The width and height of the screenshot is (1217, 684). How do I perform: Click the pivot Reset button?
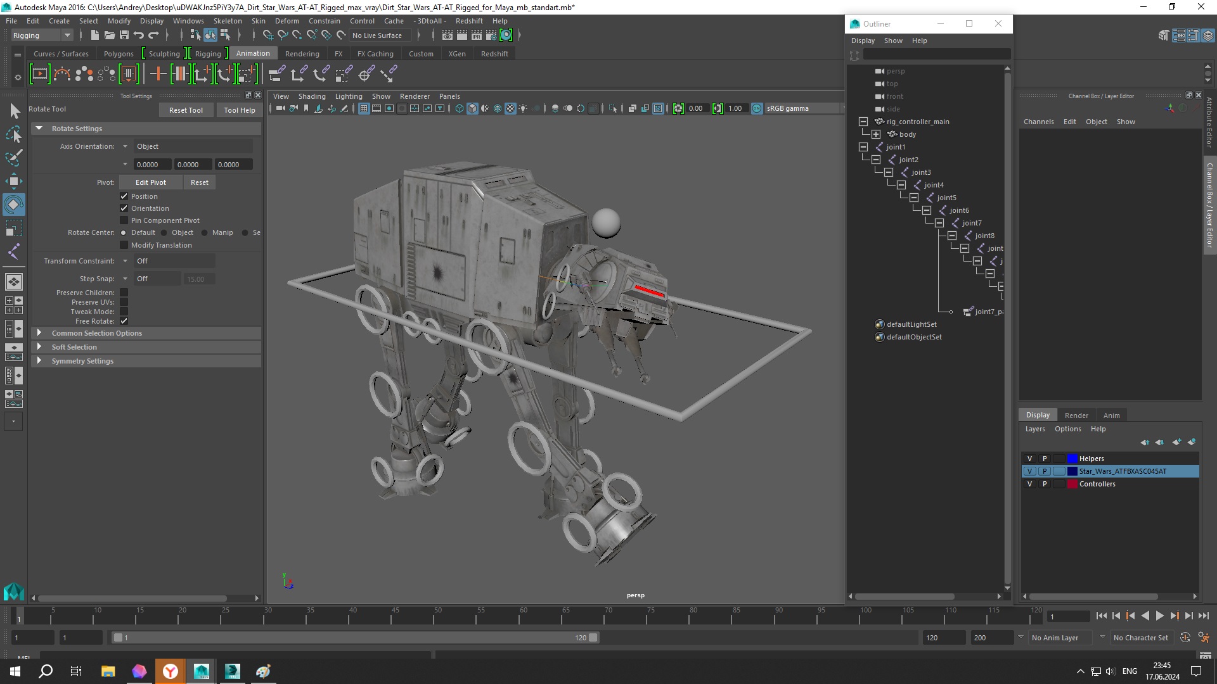tap(200, 182)
